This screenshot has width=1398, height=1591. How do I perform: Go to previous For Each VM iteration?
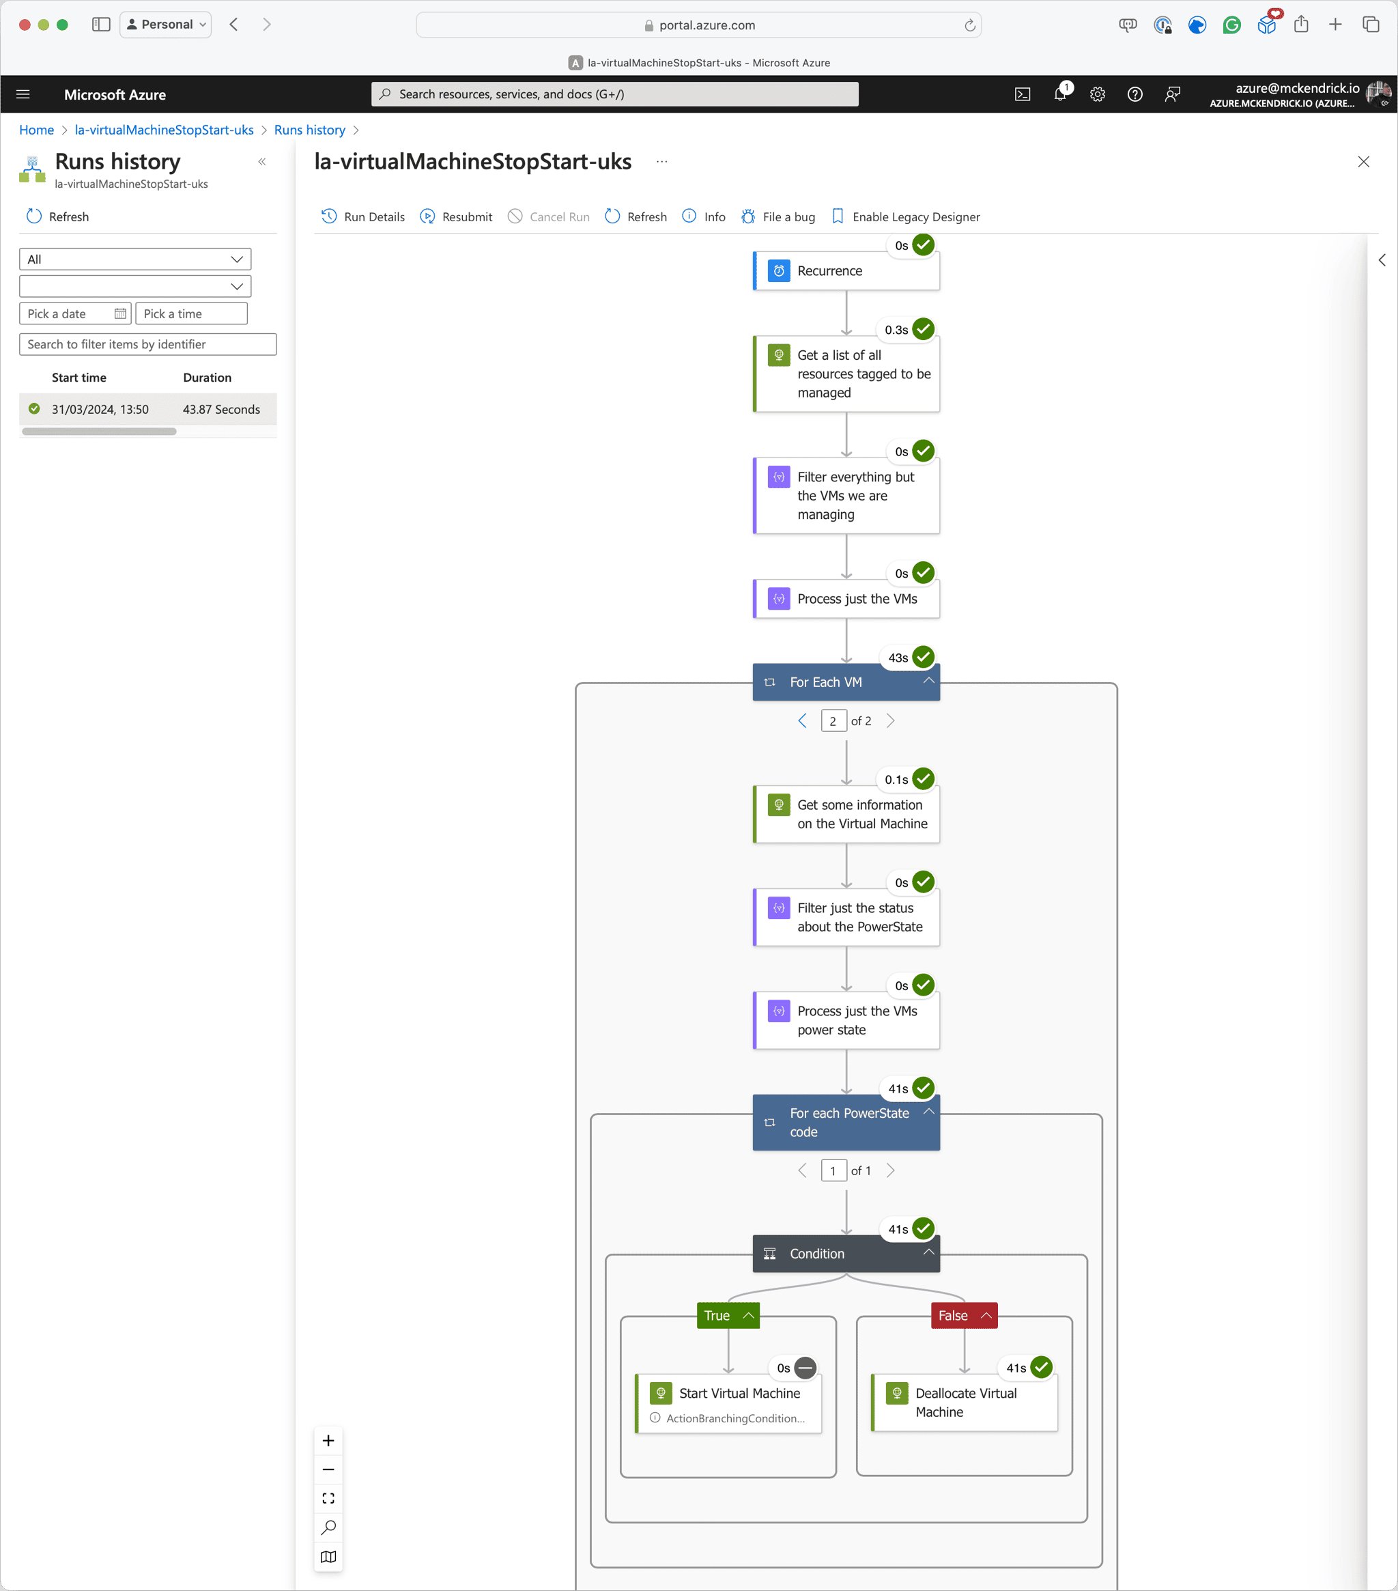802,721
